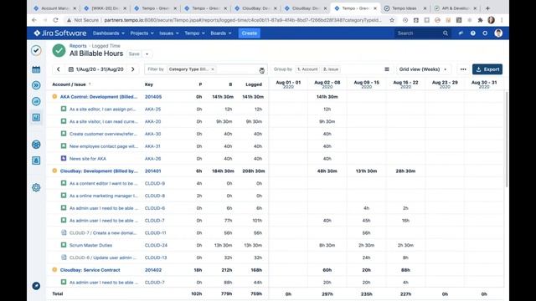536x301 pixels.
Task: Open a new browser tab
Action: coord(487,8)
